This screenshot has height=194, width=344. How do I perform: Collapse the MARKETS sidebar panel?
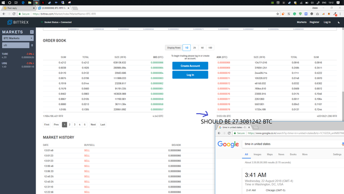click(32, 32)
